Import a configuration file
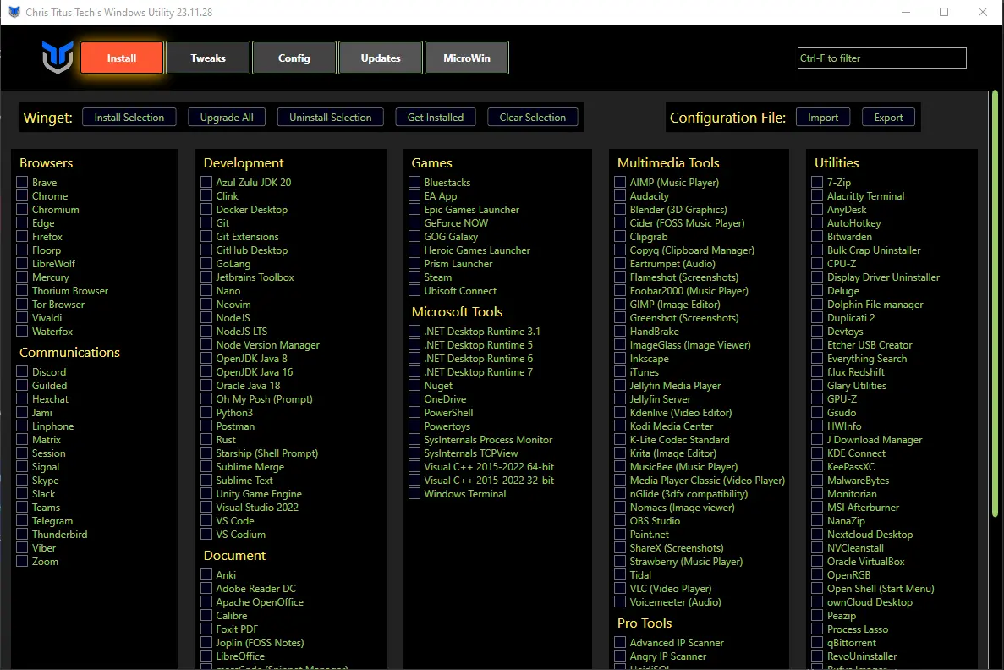 (823, 118)
